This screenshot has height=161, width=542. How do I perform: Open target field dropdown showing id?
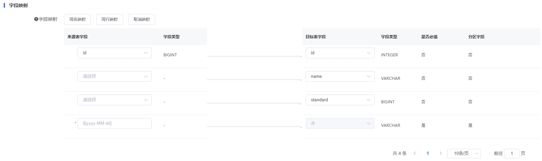(x=340, y=53)
